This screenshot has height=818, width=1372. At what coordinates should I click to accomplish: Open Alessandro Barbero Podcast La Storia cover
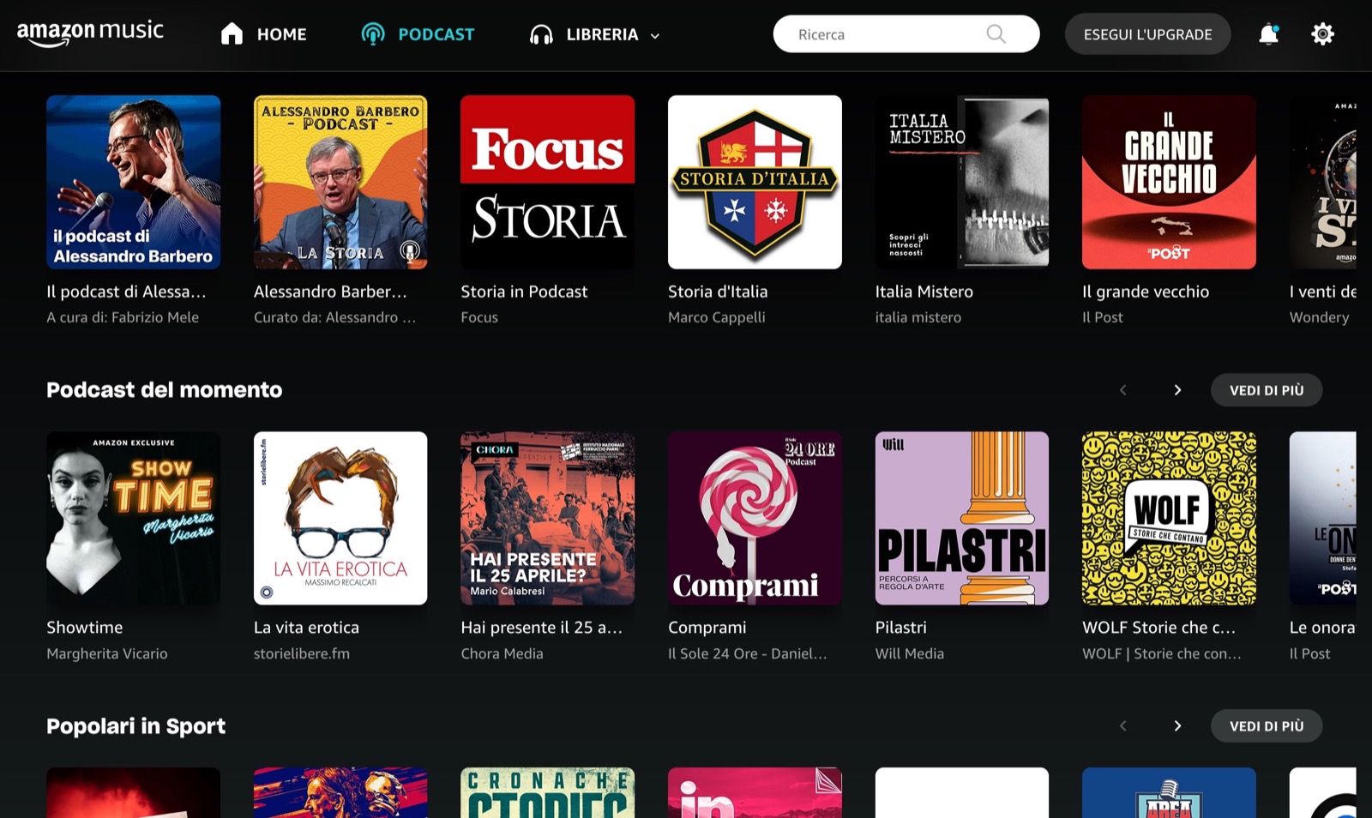tap(340, 182)
